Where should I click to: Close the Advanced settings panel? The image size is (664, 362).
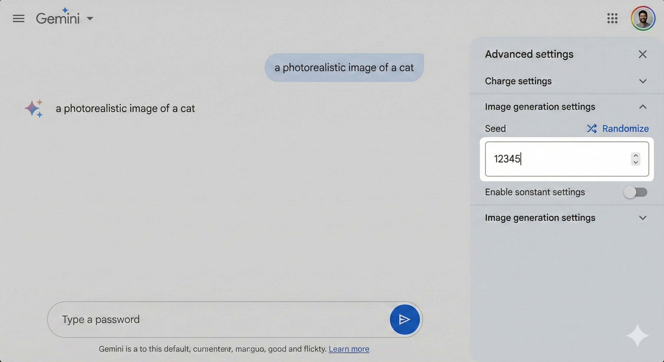coord(642,54)
